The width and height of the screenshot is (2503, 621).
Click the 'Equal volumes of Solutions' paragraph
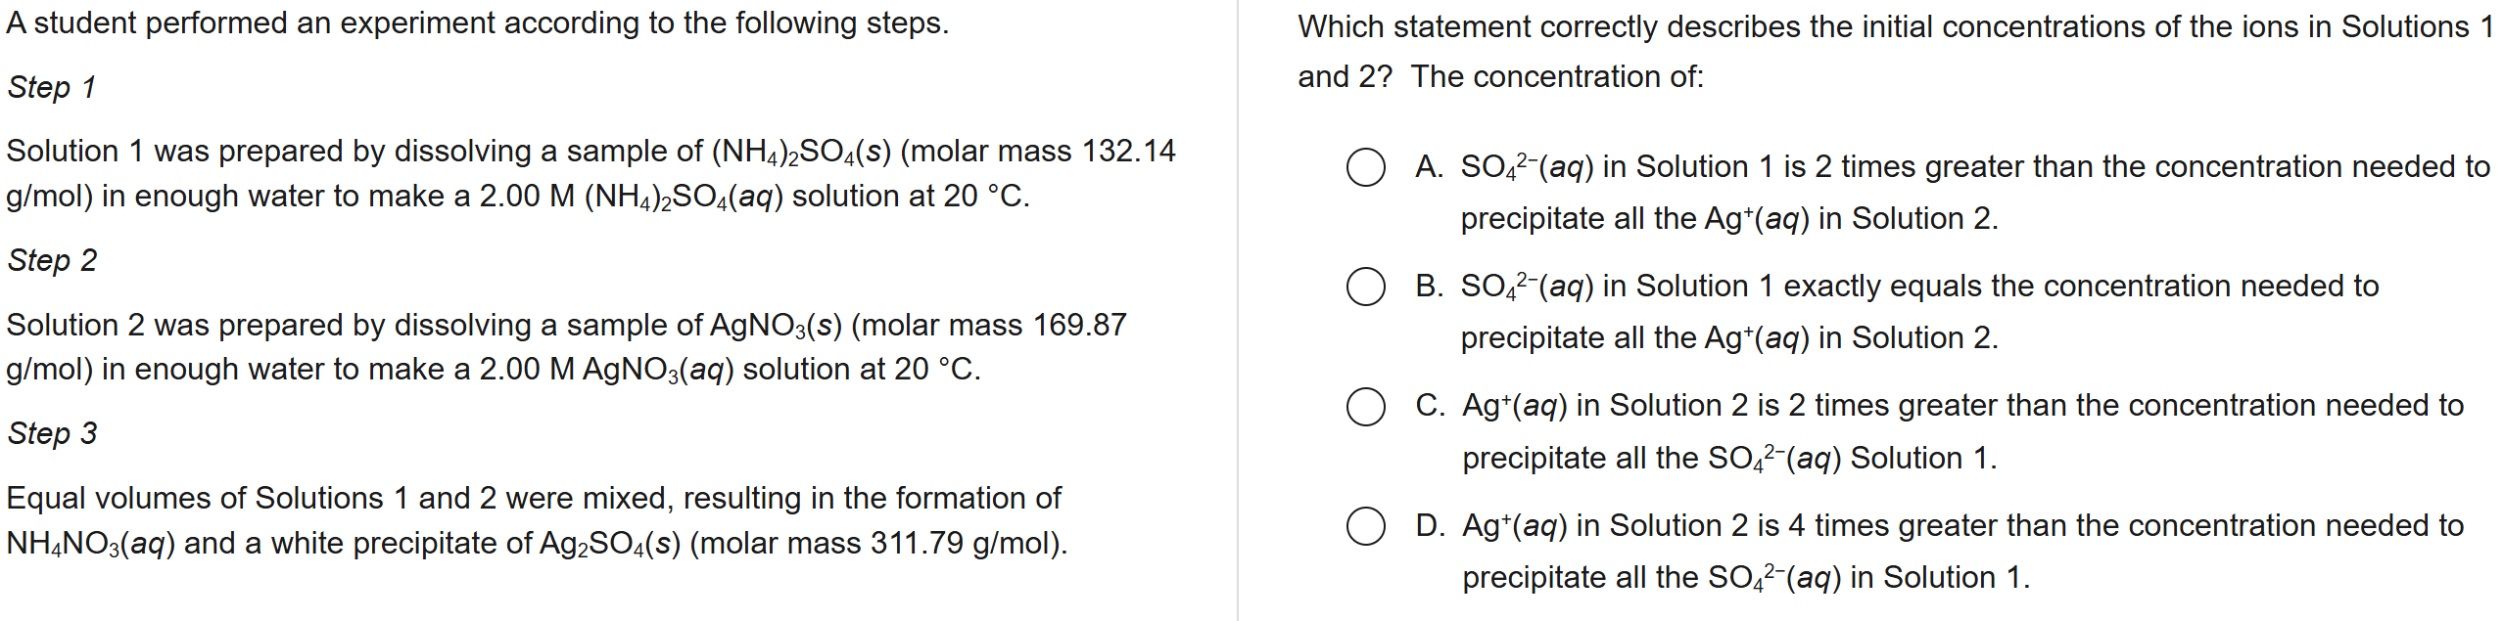click(x=537, y=520)
